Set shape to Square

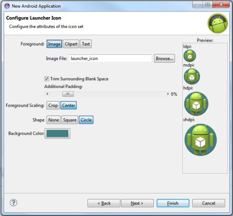point(70,120)
